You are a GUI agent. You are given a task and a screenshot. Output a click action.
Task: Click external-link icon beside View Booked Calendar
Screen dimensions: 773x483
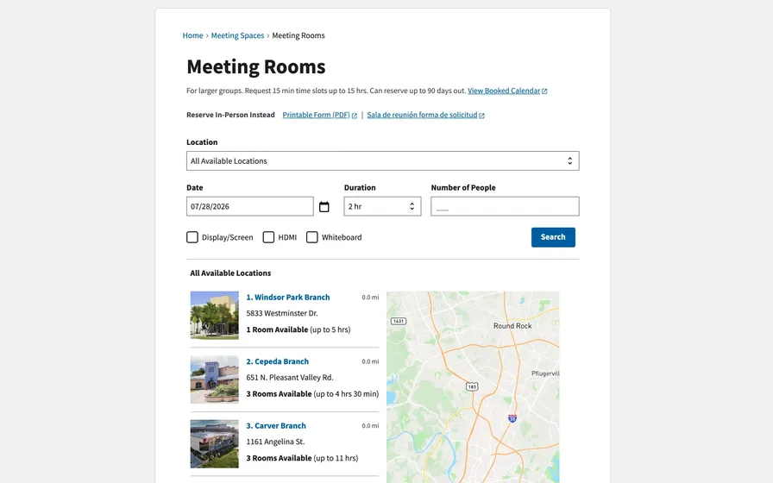[544, 91]
